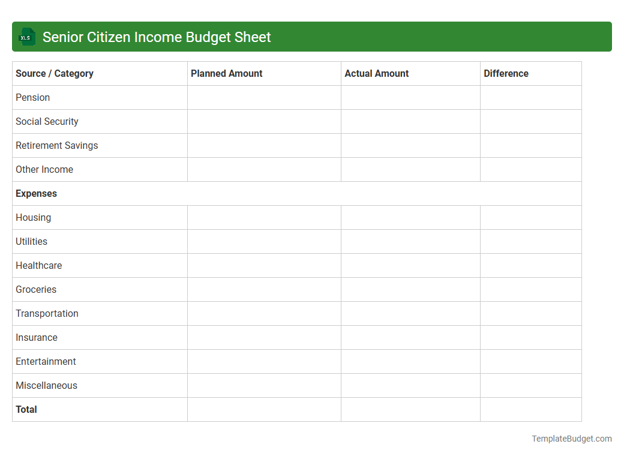Click the Actual Amount cell for Utilities

pos(410,241)
